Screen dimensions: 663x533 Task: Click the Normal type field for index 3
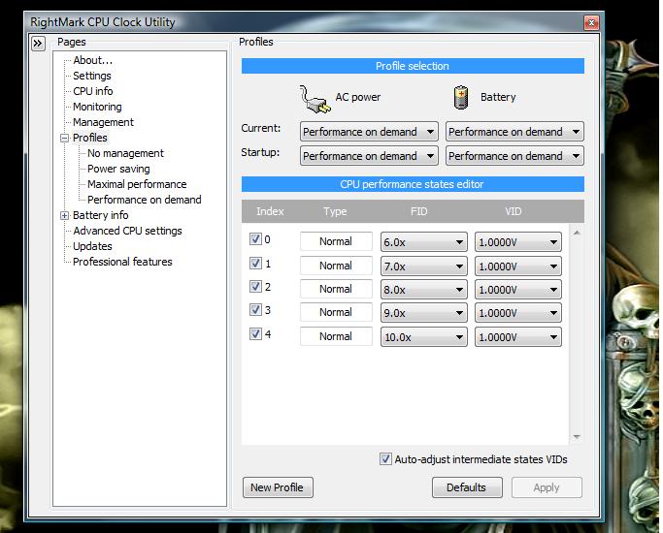click(336, 312)
